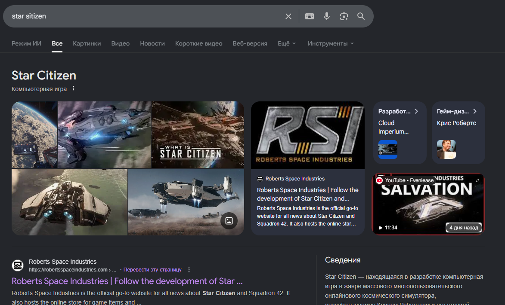Click Roberts Space Industries site name in card
The height and width of the screenshot is (305, 505).
[295, 179]
